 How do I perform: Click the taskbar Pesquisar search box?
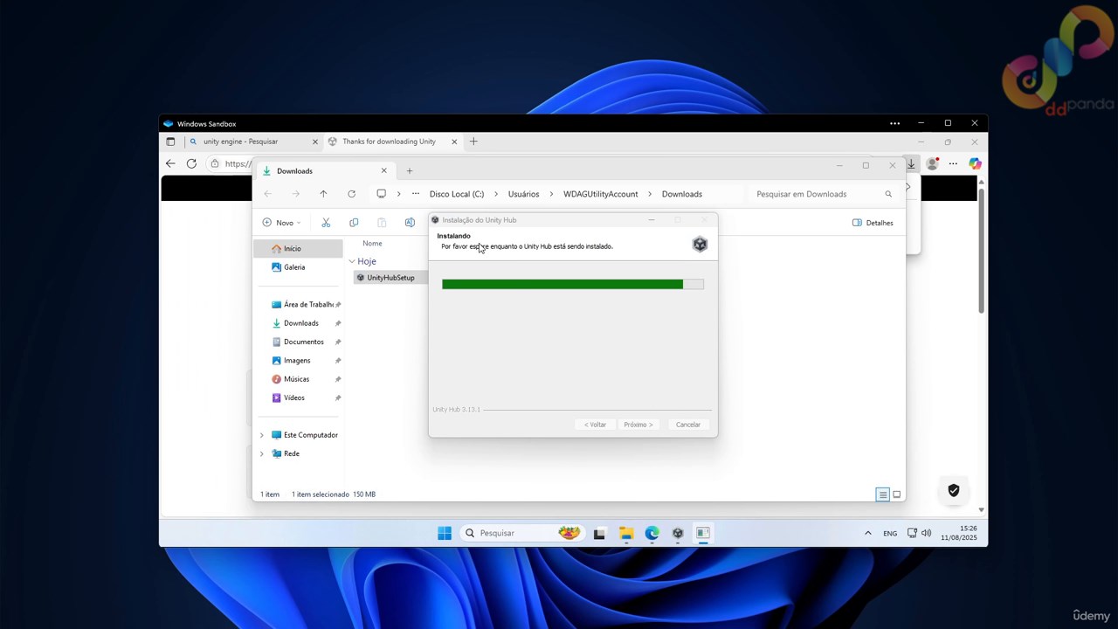click(x=522, y=533)
